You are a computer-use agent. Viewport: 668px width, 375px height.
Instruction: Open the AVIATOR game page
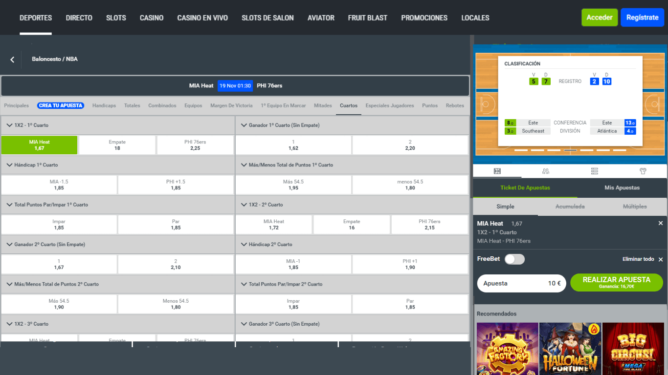click(321, 18)
